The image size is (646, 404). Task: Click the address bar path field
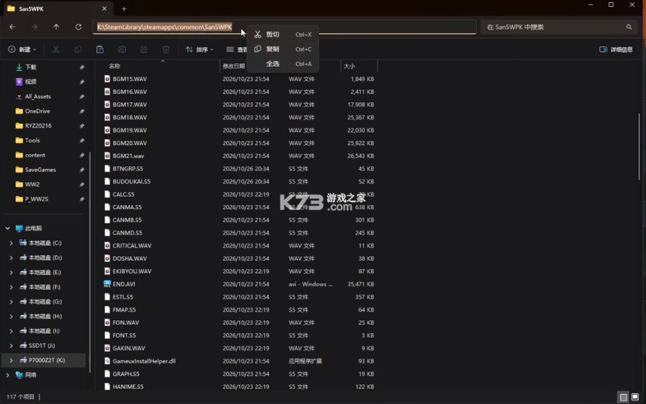(285, 27)
